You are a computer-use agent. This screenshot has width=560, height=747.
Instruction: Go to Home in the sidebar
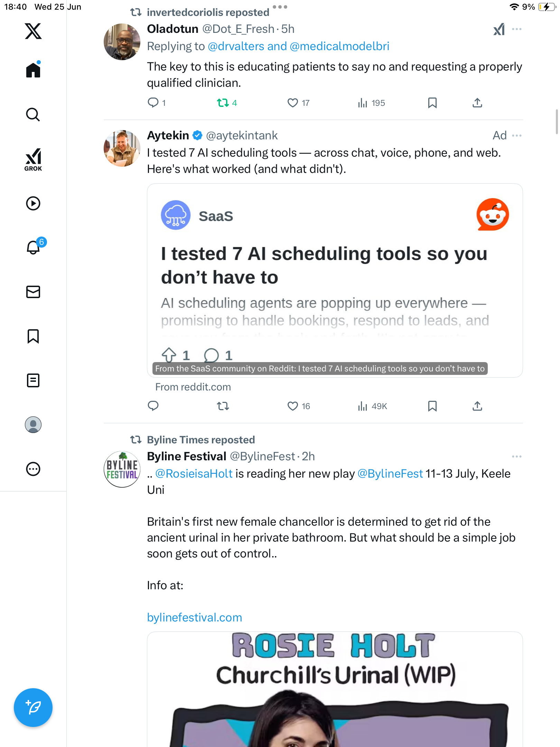[33, 70]
